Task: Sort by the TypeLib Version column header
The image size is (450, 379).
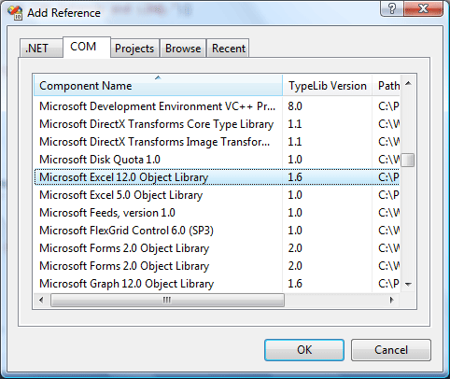Action: click(x=328, y=86)
